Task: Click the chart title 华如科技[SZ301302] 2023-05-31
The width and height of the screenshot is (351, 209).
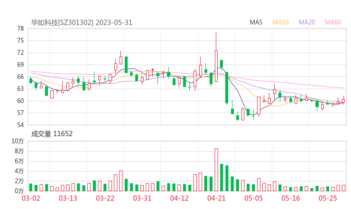Action: pos(82,22)
